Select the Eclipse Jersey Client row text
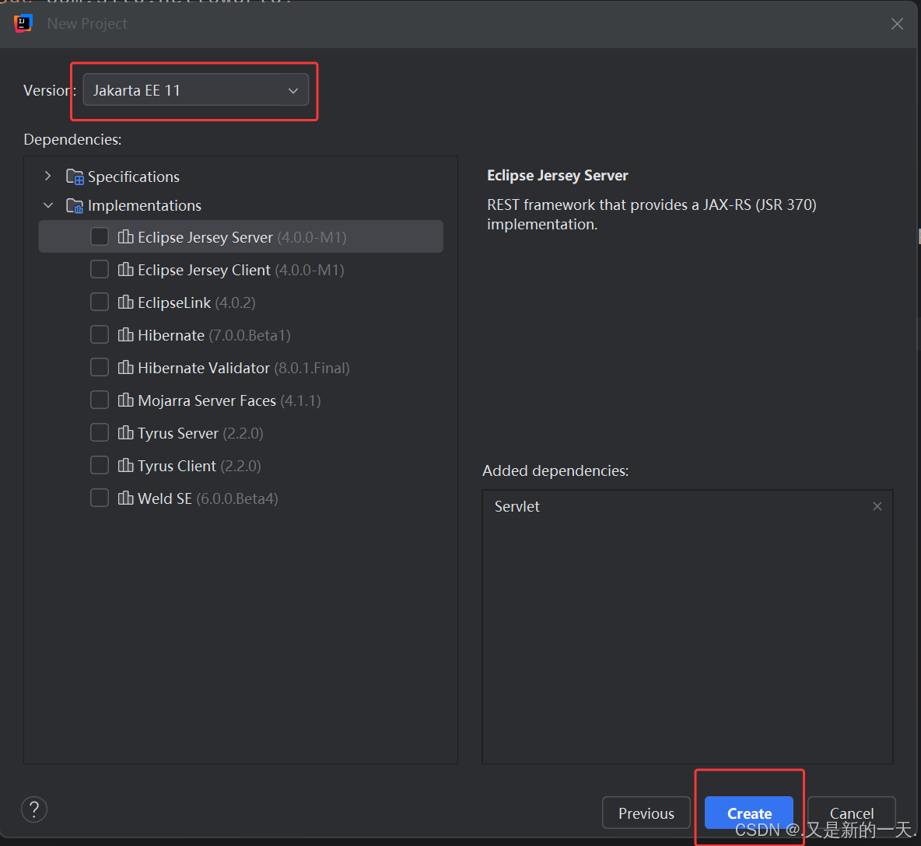The height and width of the screenshot is (846, 921). (x=241, y=270)
